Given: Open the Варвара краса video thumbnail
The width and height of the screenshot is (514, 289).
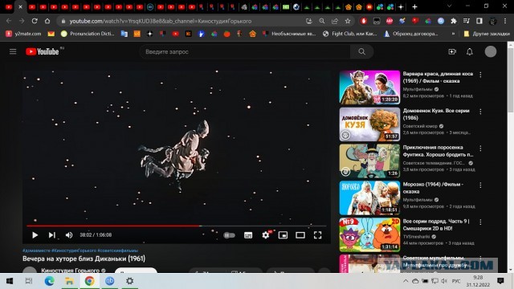Looking at the screenshot, I should click(369, 88).
